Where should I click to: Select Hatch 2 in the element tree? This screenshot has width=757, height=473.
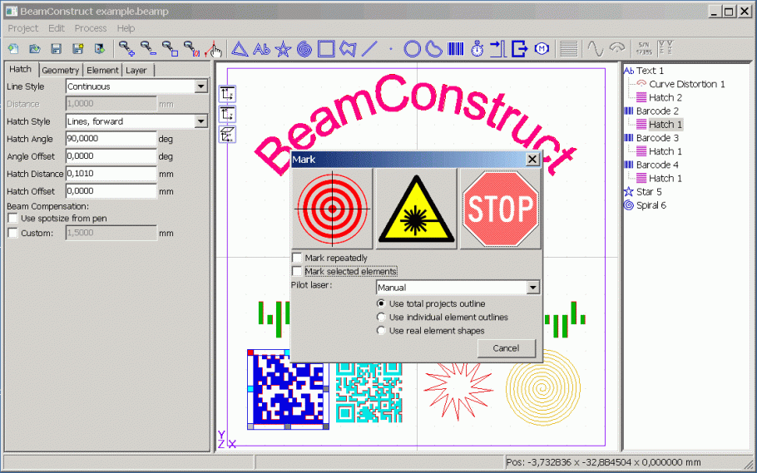665,97
